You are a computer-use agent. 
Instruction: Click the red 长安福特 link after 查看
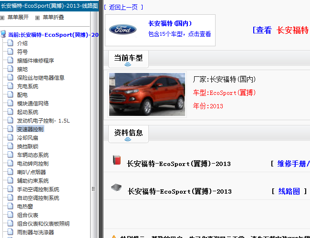[293, 30]
